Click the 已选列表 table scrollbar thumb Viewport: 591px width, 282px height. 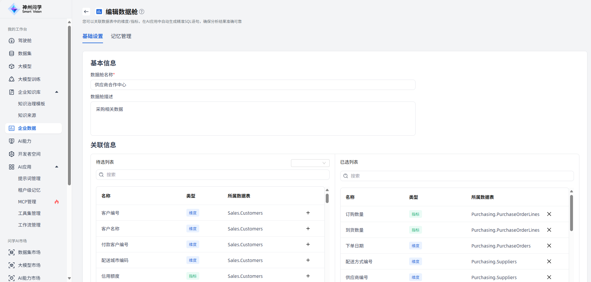[571, 213]
